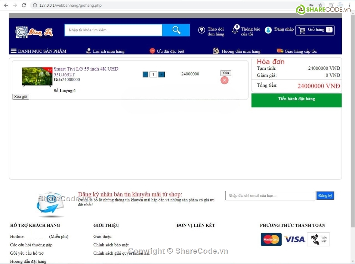This screenshot has height=264, width=355.
Task: Click the LG TV product thumbnail
Action: coord(37,77)
